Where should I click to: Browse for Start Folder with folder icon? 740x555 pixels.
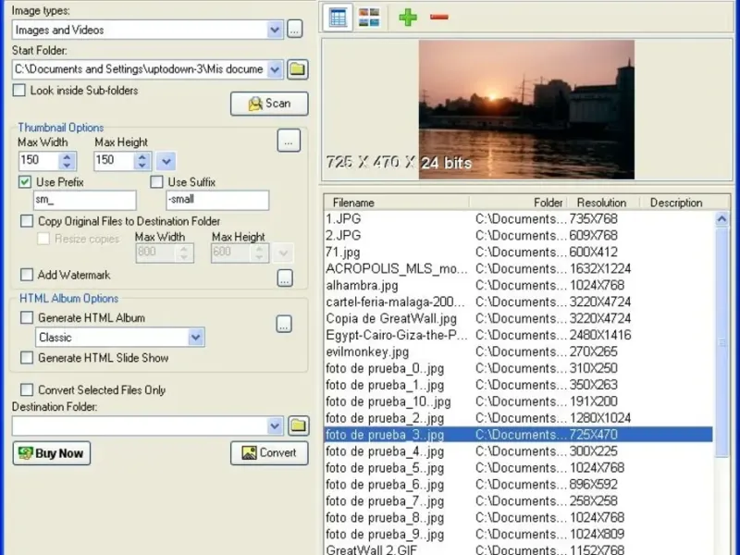(297, 69)
